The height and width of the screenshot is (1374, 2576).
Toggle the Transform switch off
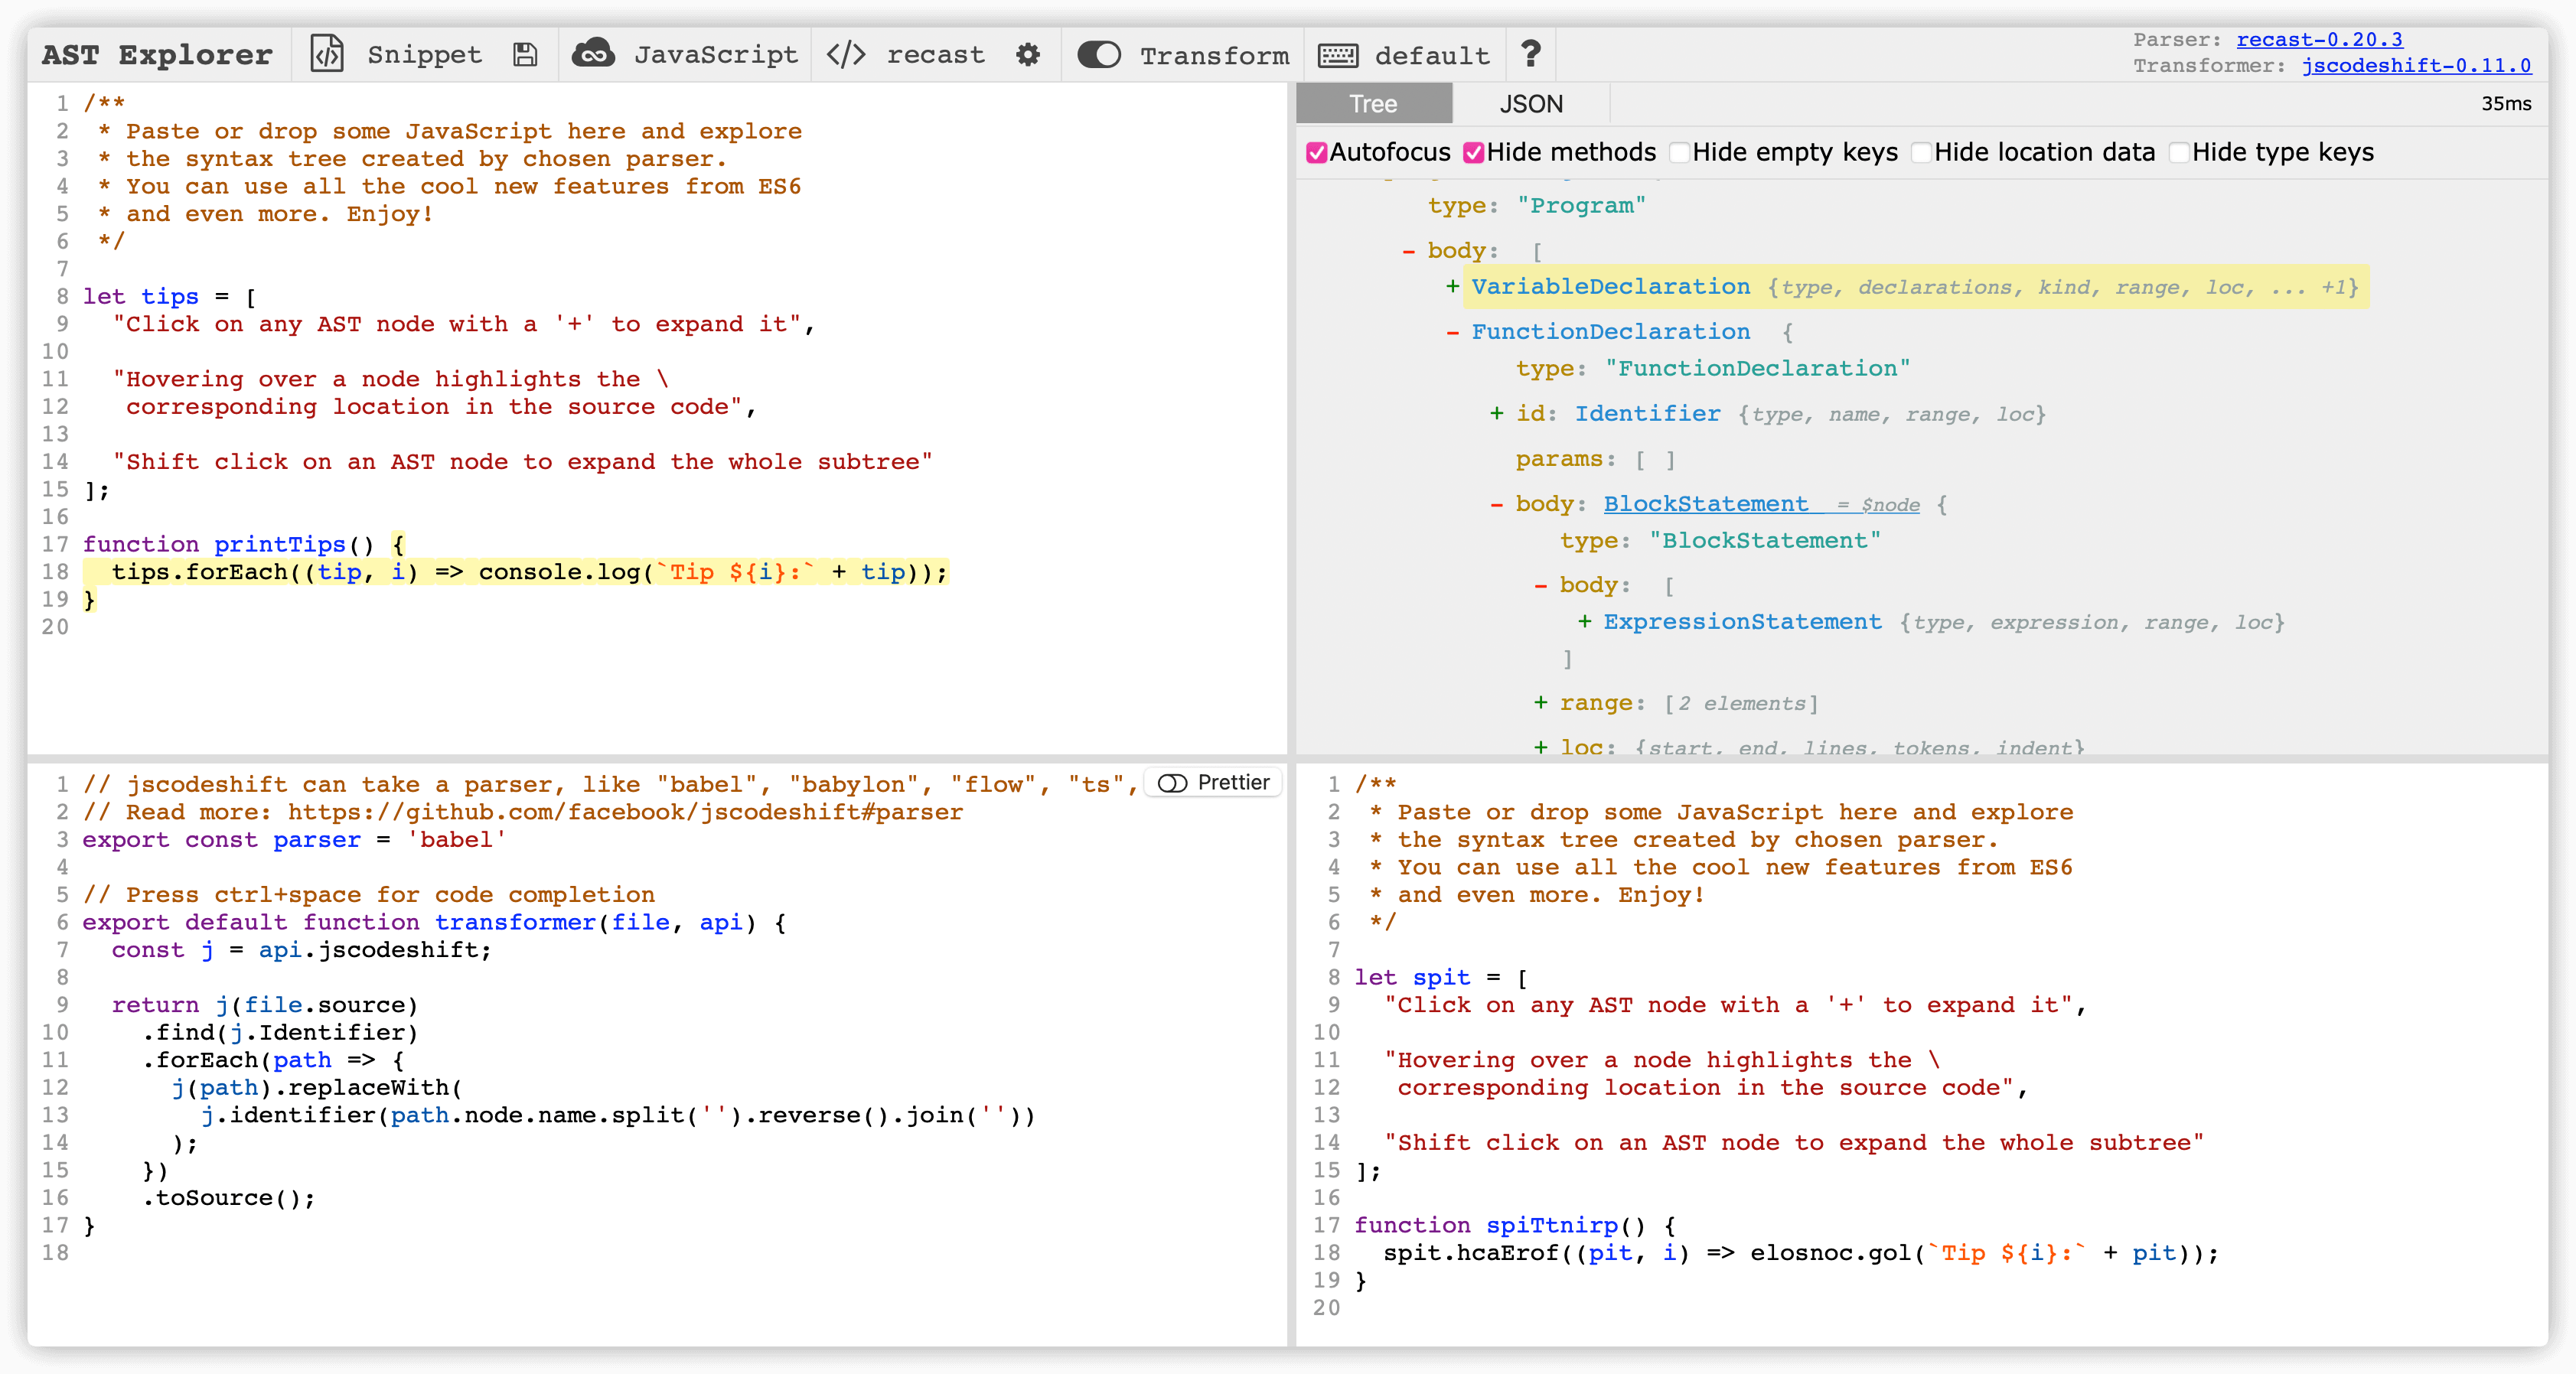pyautogui.click(x=1099, y=55)
